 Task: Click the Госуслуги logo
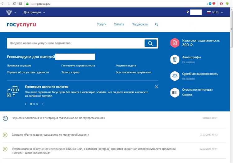[21, 24]
